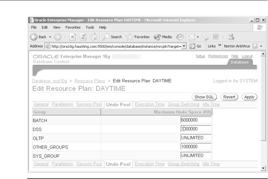Click the OTHER_GROUPS undo space field
The width and height of the screenshot is (268, 179).
[196, 146]
